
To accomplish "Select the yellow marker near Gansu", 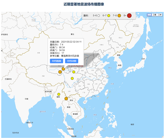I will pos(74,72).
